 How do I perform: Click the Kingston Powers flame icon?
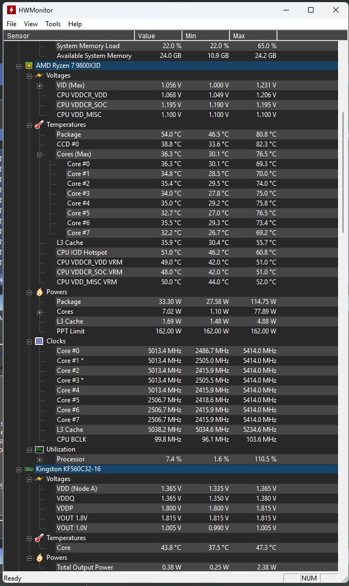click(39, 557)
